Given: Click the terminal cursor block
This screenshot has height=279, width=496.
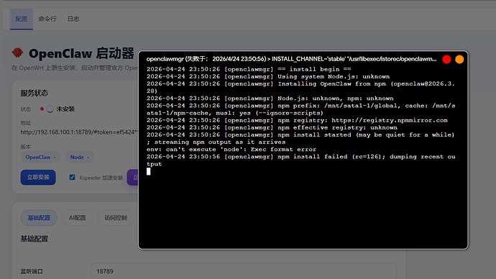Looking at the screenshot, I should 149,171.
